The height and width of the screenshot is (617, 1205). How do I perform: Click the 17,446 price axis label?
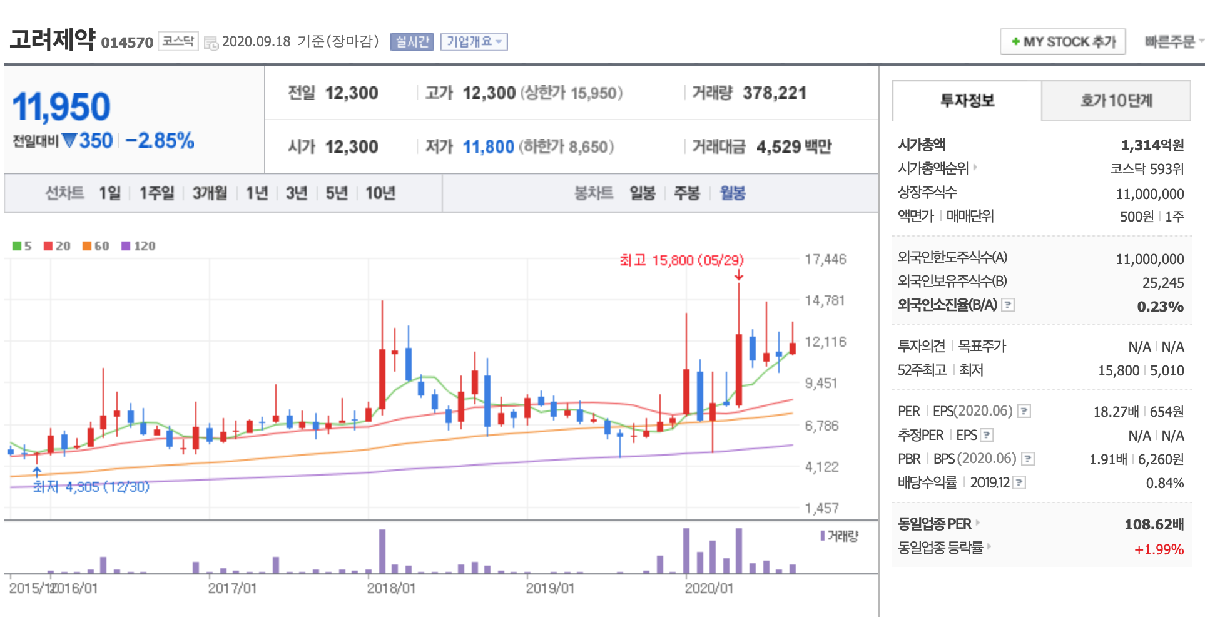pyautogui.click(x=825, y=259)
